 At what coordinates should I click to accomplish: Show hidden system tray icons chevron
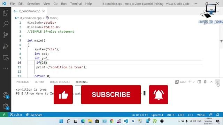pyautogui.click(x=179, y=121)
